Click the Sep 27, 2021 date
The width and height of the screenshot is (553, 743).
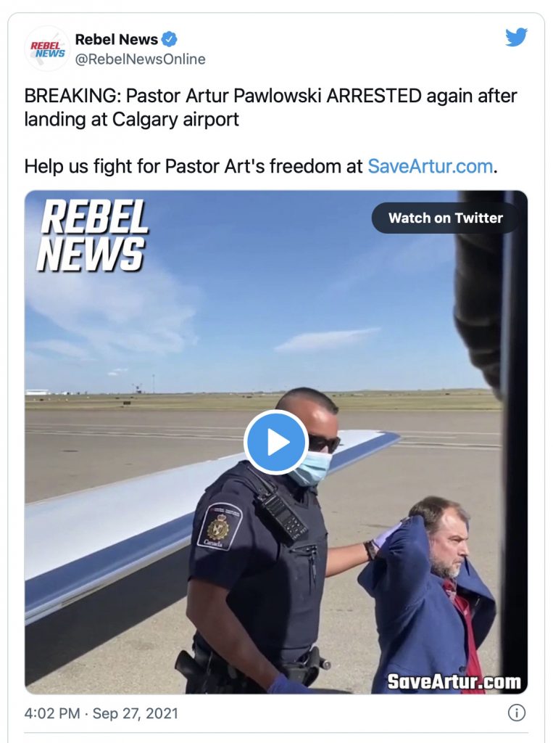click(x=136, y=713)
